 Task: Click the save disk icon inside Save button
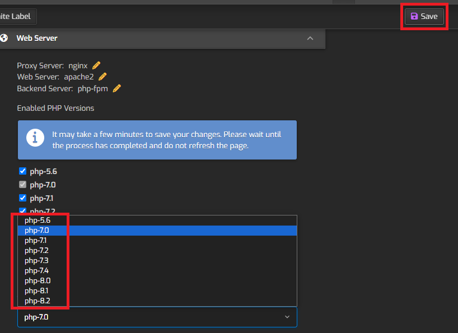click(414, 16)
